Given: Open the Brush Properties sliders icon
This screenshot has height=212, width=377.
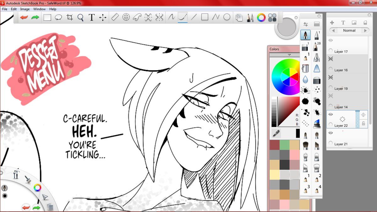Looking at the screenshot, I should pos(305,24).
